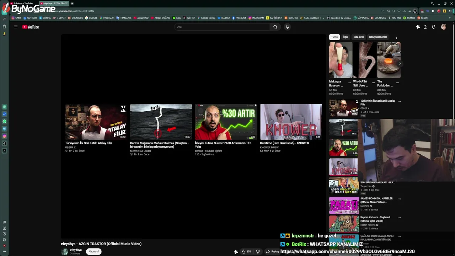Play endscreen video 'Türkiye'nin İlk Seri Katili: Atalay Filiz'
This screenshot has width=455, height=256.
coord(96,122)
